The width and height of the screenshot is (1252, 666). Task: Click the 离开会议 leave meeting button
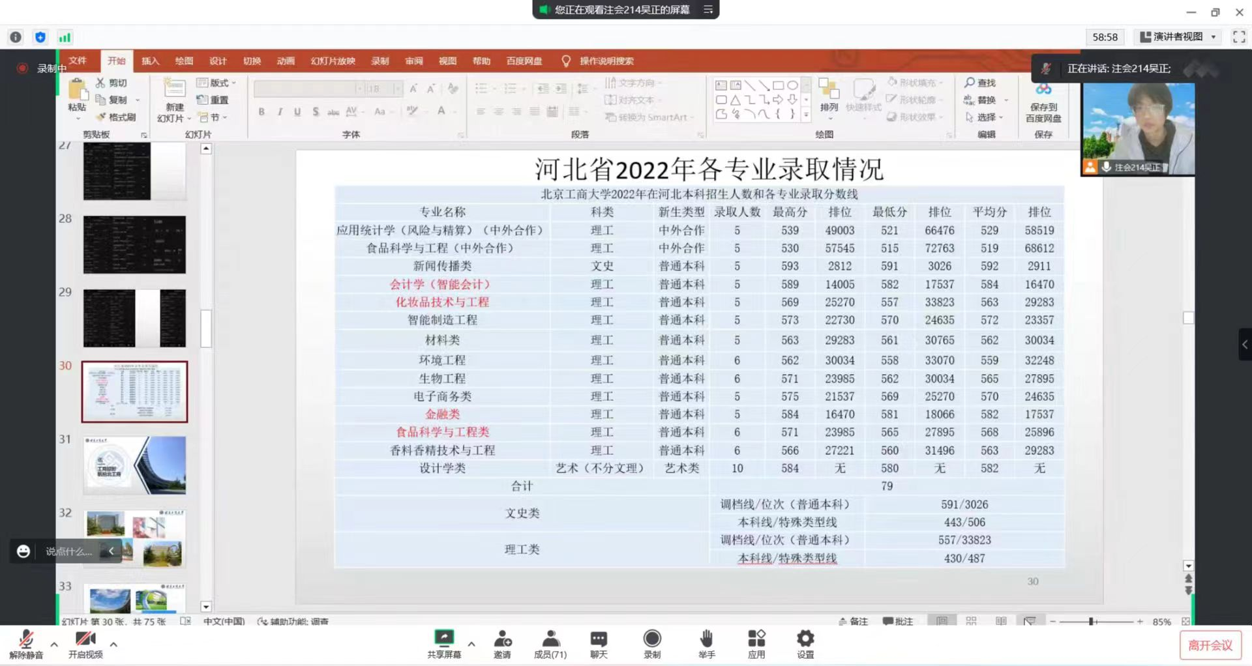click(1210, 645)
